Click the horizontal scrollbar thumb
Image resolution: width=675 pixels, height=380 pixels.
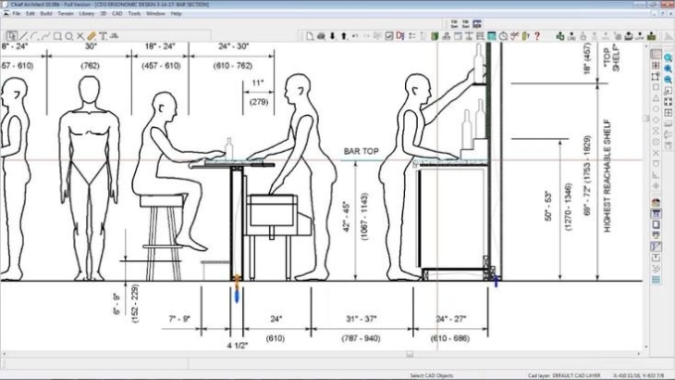(x=410, y=354)
